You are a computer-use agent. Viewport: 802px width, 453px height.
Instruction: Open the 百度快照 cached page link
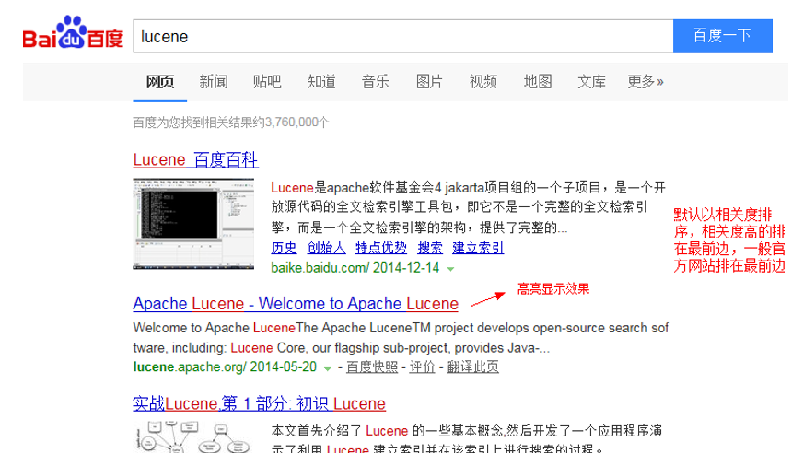pyautogui.click(x=372, y=367)
